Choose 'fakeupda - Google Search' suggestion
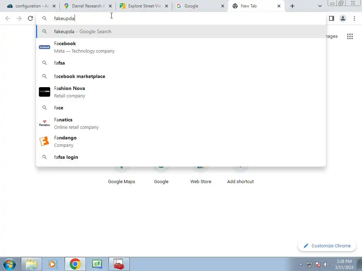Viewport: 362px width, 271px height. pos(181,31)
